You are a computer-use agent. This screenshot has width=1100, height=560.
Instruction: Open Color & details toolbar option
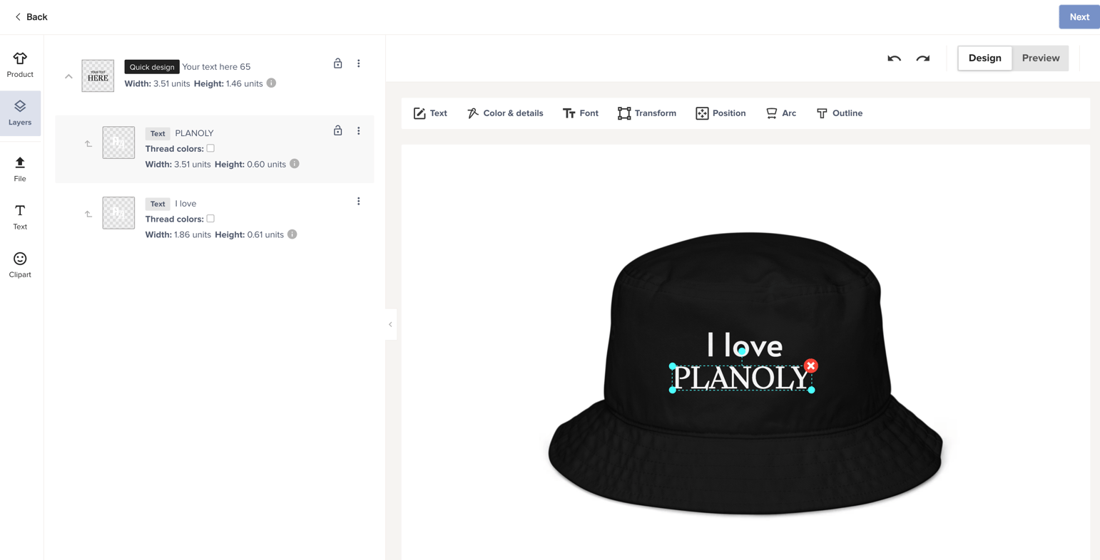(x=505, y=113)
